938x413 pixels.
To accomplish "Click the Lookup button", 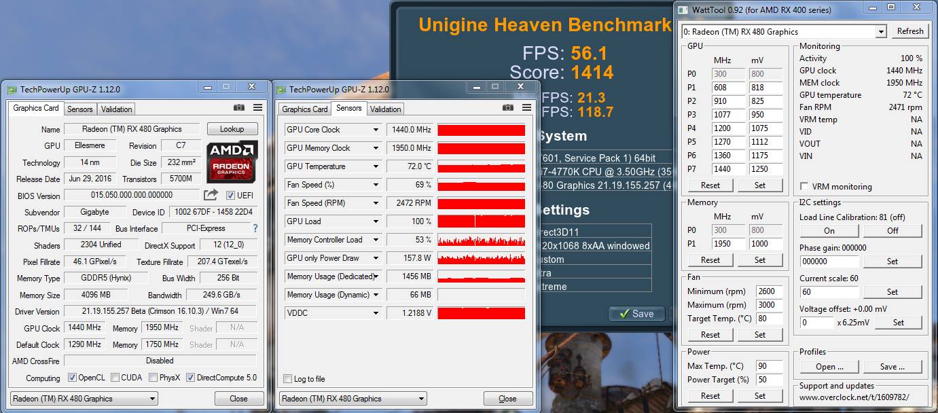I will tap(232, 129).
